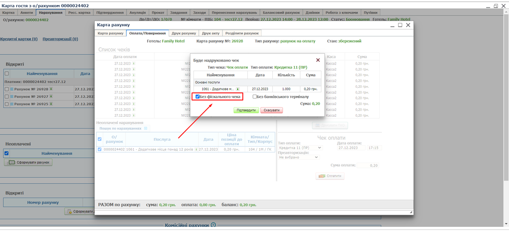Uncheck 'Без фіскального чека' checkbox
The height and width of the screenshot is (234, 509).
[x=197, y=96]
